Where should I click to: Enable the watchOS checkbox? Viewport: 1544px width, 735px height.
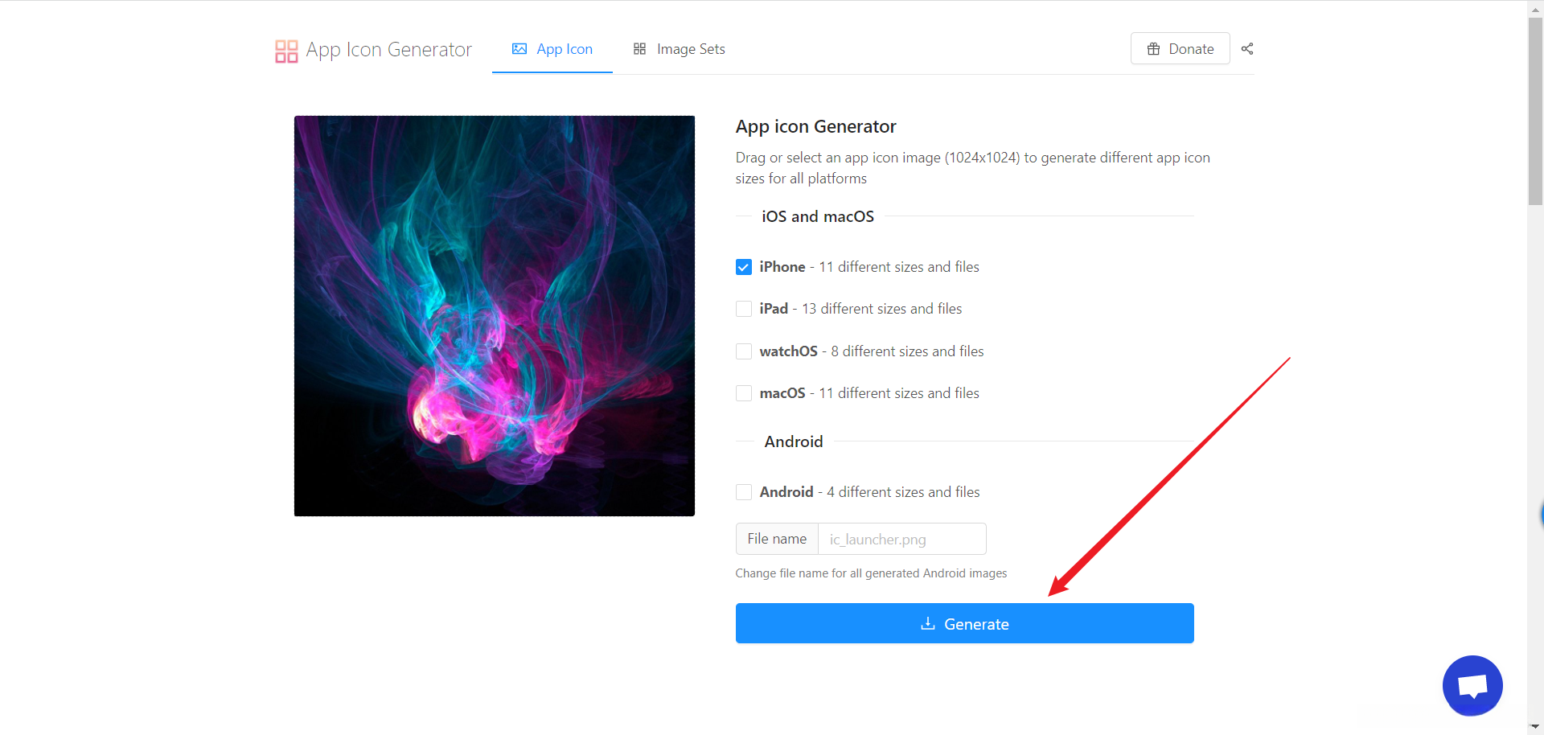coord(744,351)
